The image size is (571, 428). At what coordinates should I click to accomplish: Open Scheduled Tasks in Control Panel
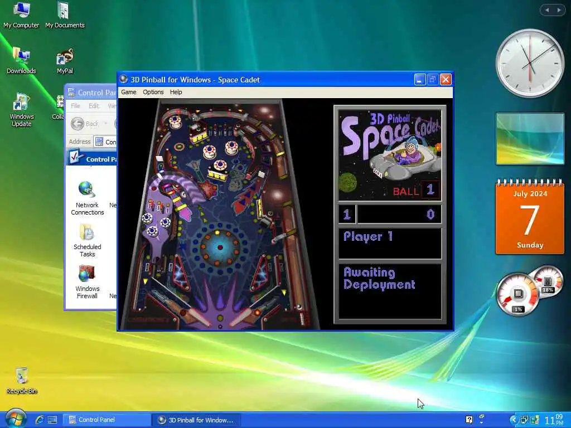(88, 240)
